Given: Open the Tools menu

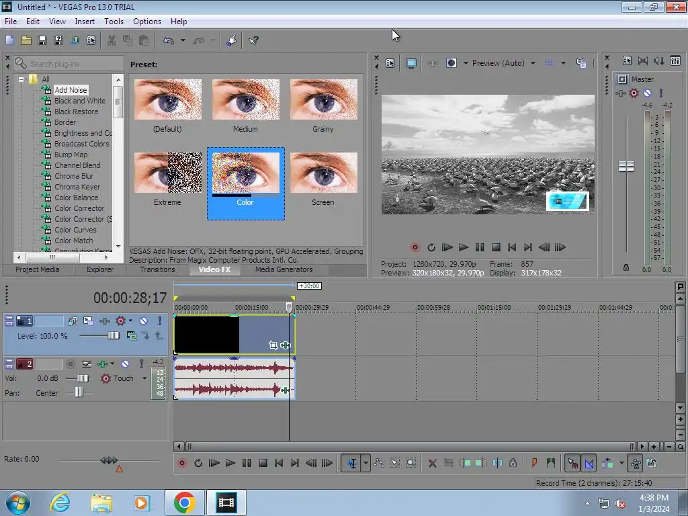Looking at the screenshot, I should [114, 21].
